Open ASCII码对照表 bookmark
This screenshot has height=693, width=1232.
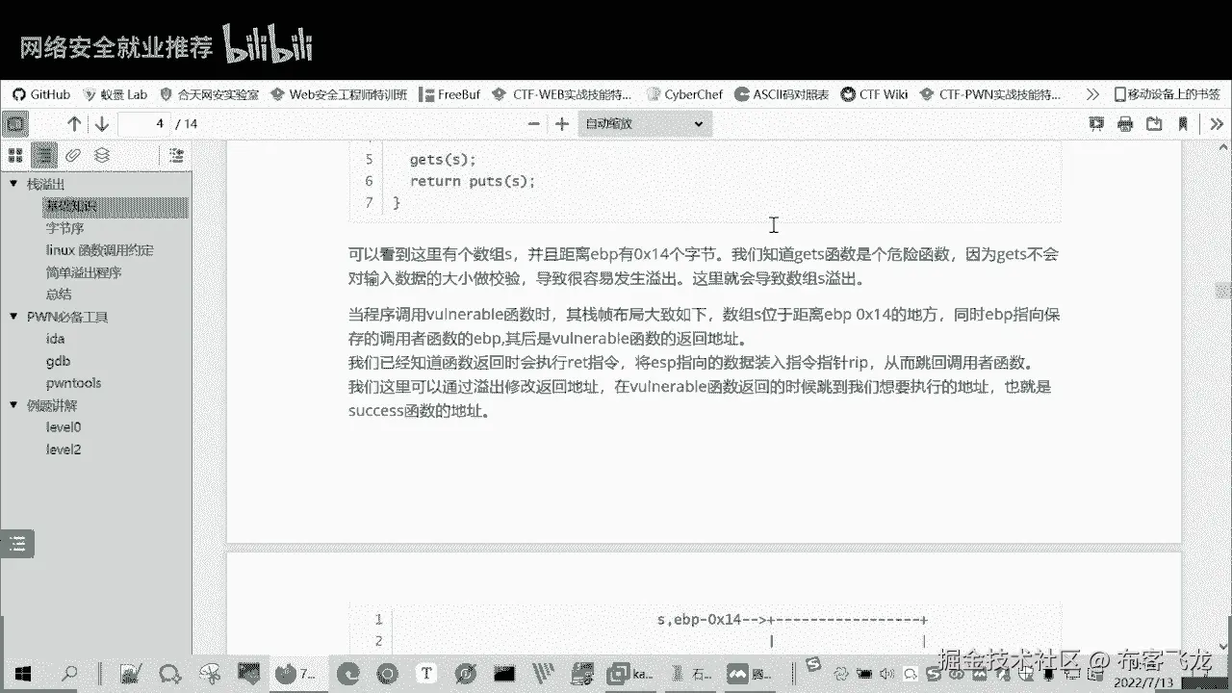click(782, 94)
